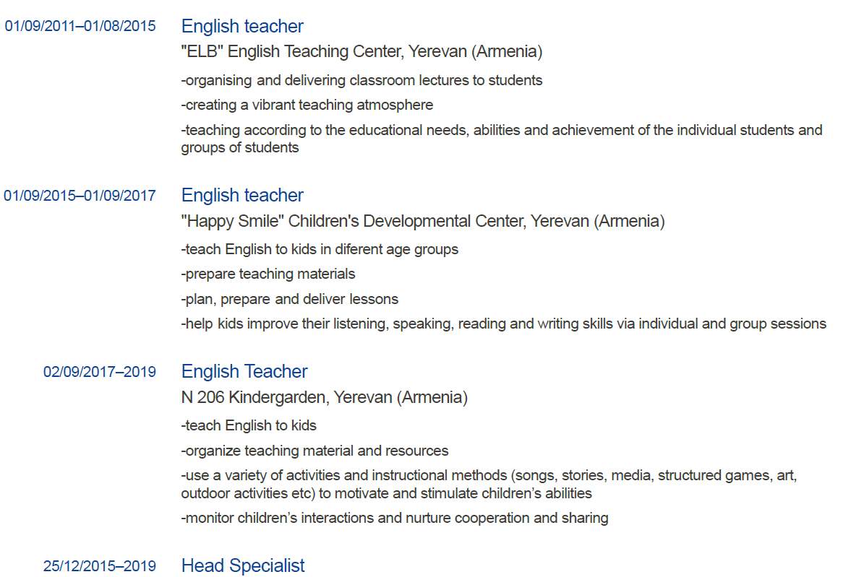Viewport: 851px width, 577px height.
Task: Click the 'plan, prepare and deliver lessons' line
Action: [290, 300]
